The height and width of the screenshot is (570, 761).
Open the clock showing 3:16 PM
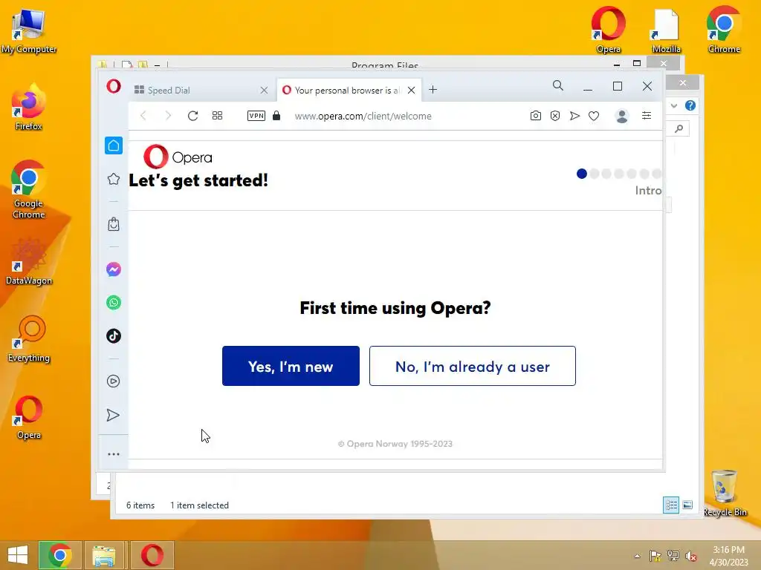click(x=728, y=556)
